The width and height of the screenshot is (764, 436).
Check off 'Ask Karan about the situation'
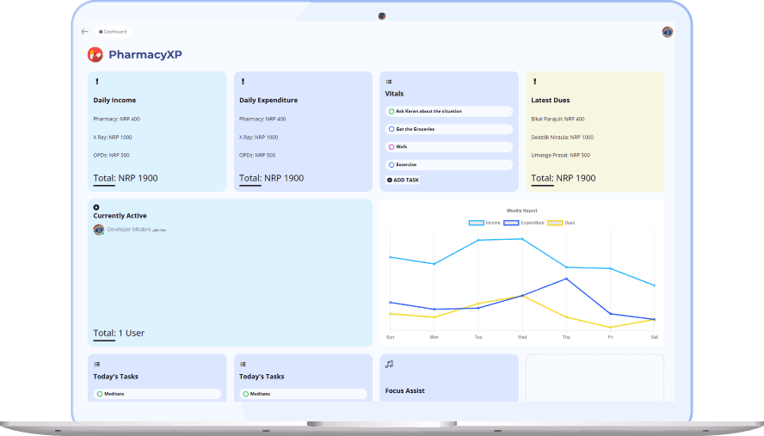[x=391, y=112]
